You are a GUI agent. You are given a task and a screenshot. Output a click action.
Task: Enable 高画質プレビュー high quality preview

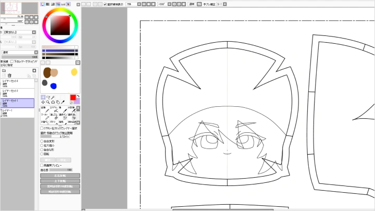pyautogui.click(x=42, y=165)
